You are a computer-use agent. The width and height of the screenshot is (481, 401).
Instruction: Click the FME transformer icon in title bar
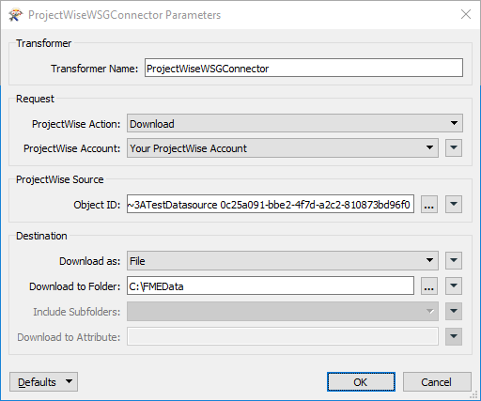click(x=16, y=15)
